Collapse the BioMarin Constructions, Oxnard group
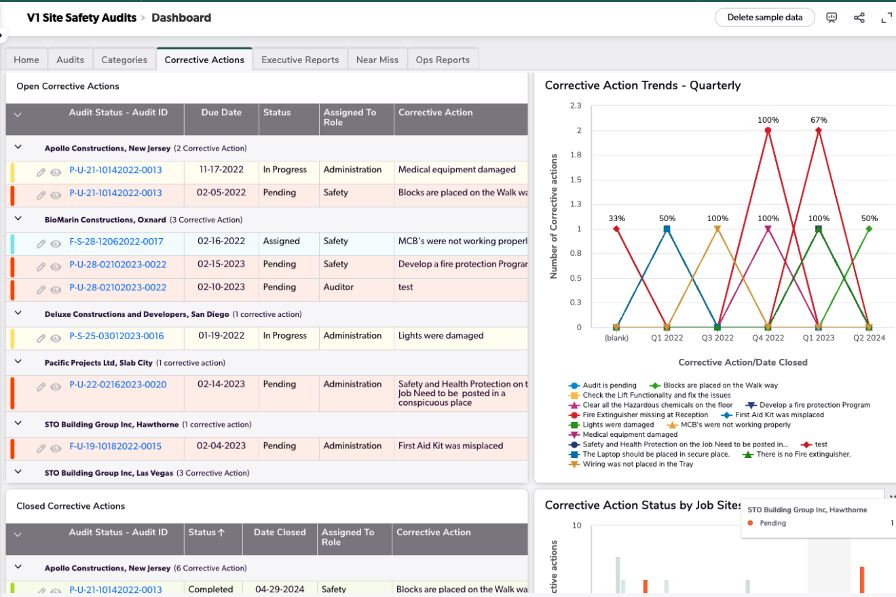The image size is (896, 597). pos(18,219)
